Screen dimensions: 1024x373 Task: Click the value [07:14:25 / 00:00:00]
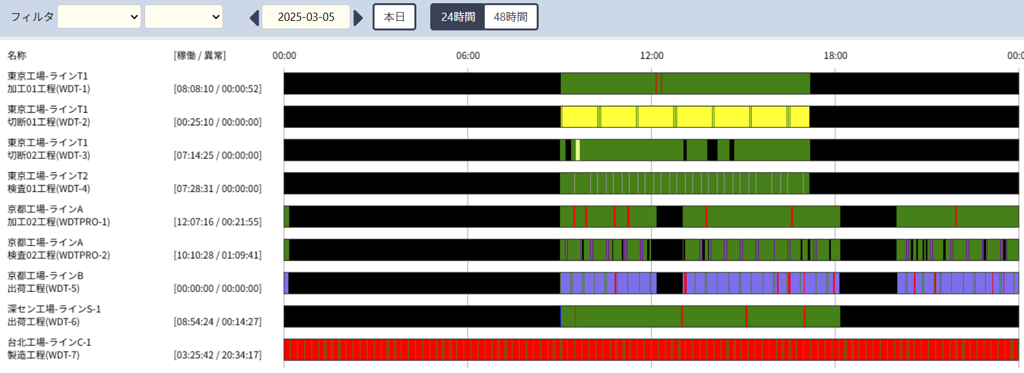(217, 155)
